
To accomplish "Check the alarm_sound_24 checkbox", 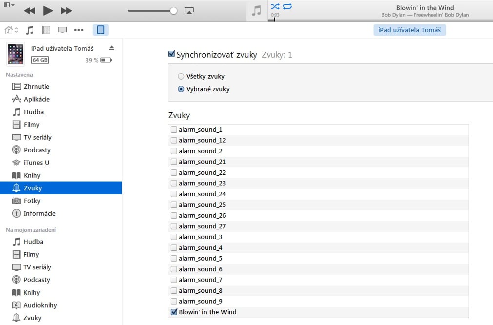I will pos(174,194).
